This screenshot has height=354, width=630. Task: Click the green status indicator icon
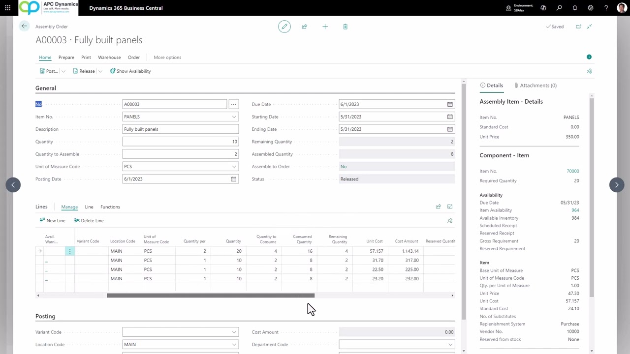click(589, 57)
